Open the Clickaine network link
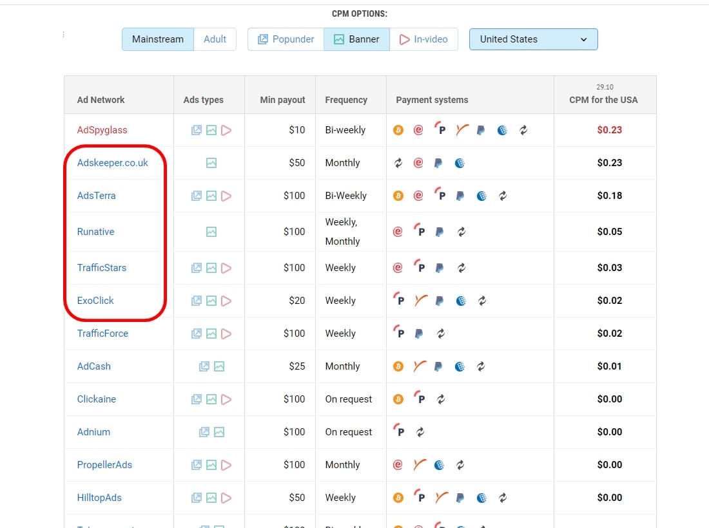Screen dimensions: 709x528 (x=96, y=399)
